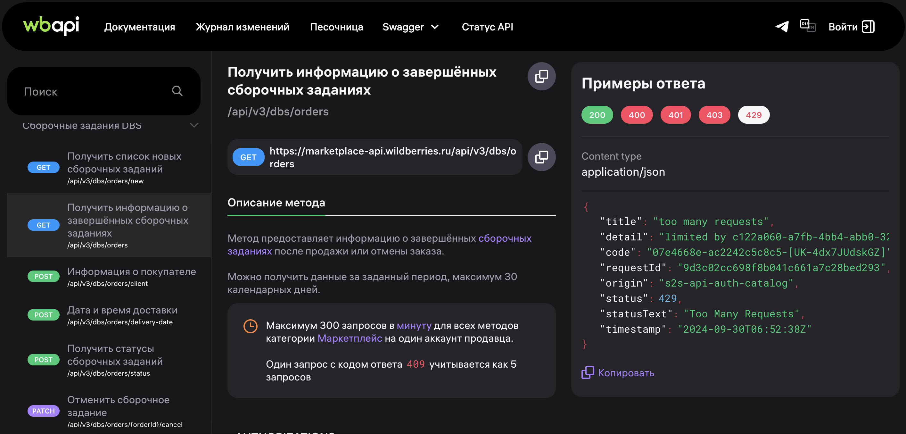Click the search magnifier icon
This screenshot has height=434, width=906.
coord(177,91)
